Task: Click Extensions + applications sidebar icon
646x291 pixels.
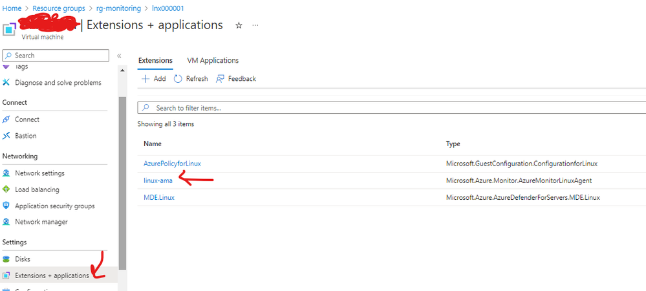Action: tap(6, 275)
